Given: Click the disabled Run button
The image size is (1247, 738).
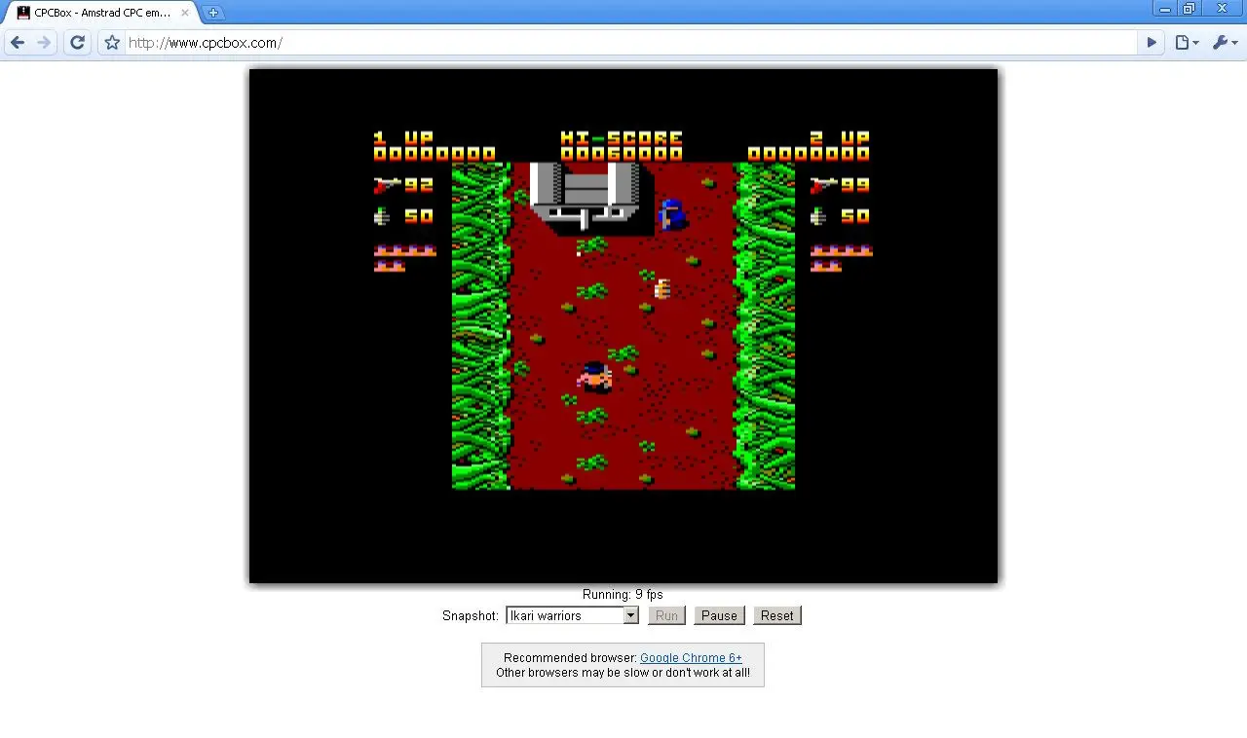Looking at the screenshot, I should (666, 615).
